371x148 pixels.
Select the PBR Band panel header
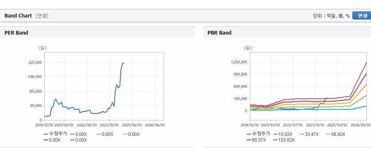tap(287, 33)
